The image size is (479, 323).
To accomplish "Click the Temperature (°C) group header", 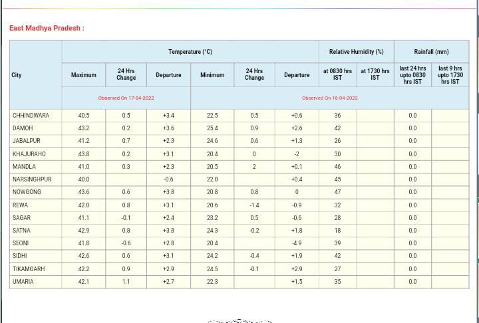I will 190,52.
